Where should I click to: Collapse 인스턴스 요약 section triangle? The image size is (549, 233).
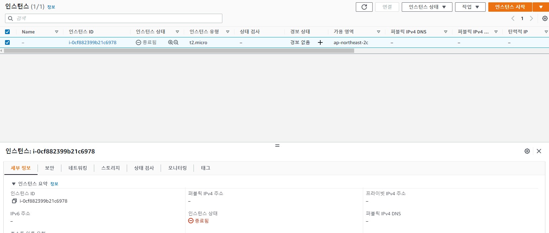point(14,184)
